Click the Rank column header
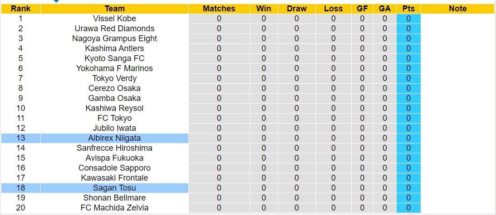 [x=20, y=9]
